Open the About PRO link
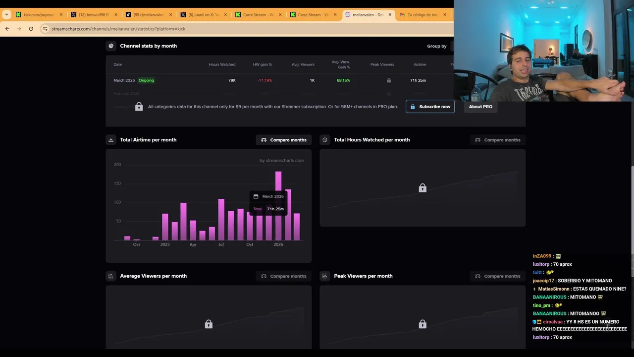 pyautogui.click(x=480, y=107)
